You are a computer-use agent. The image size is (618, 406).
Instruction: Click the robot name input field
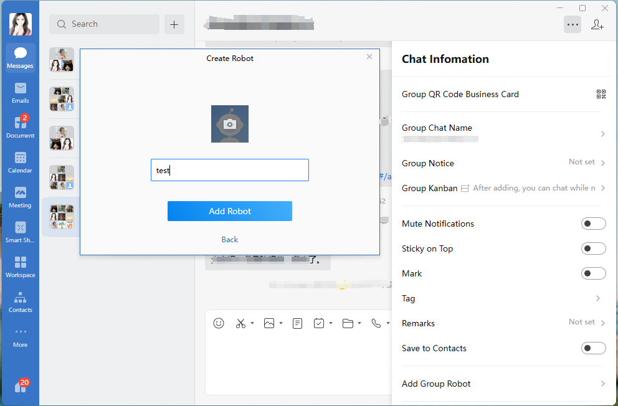pyautogui.click(x=230, y=170)
